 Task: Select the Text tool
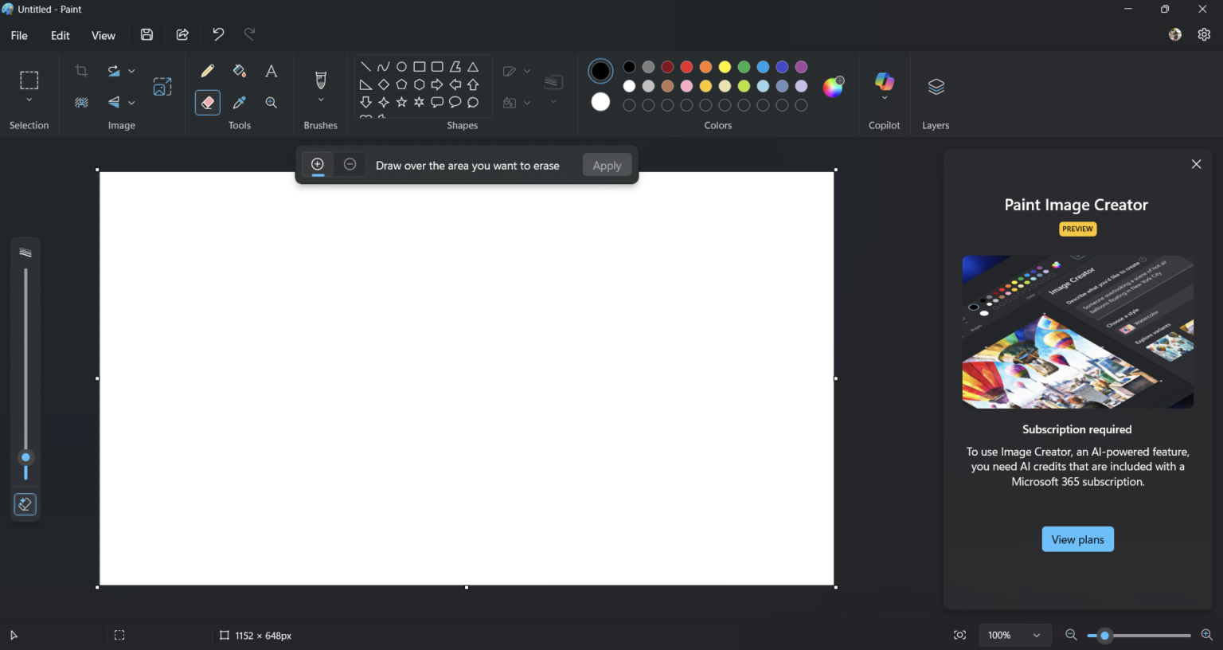(x=271, y=71)
